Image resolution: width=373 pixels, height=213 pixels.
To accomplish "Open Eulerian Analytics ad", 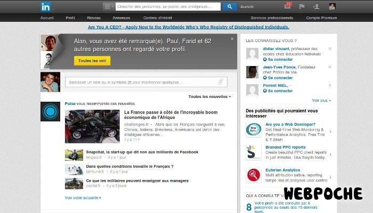I will [x=283, y=170].
